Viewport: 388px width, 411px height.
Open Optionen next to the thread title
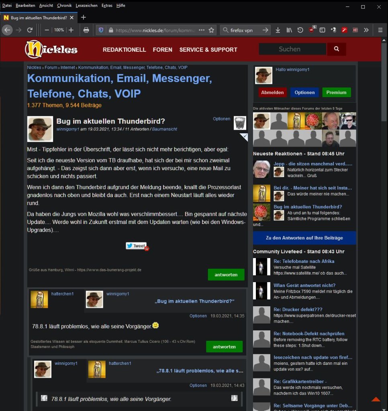[x=221, y=119]
